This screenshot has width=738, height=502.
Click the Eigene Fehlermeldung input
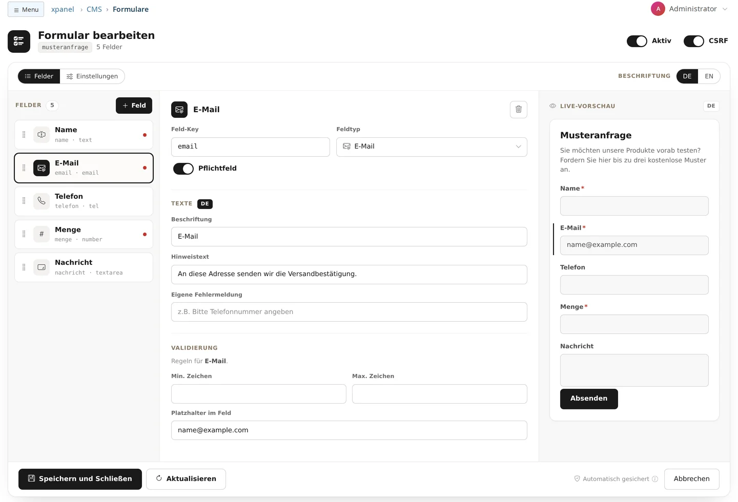coord(349,312)
